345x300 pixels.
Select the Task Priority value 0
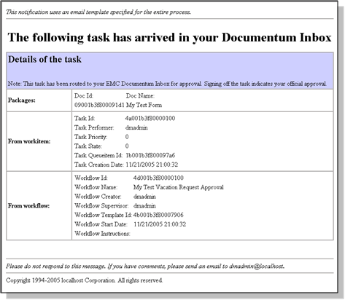click(127, 137)
